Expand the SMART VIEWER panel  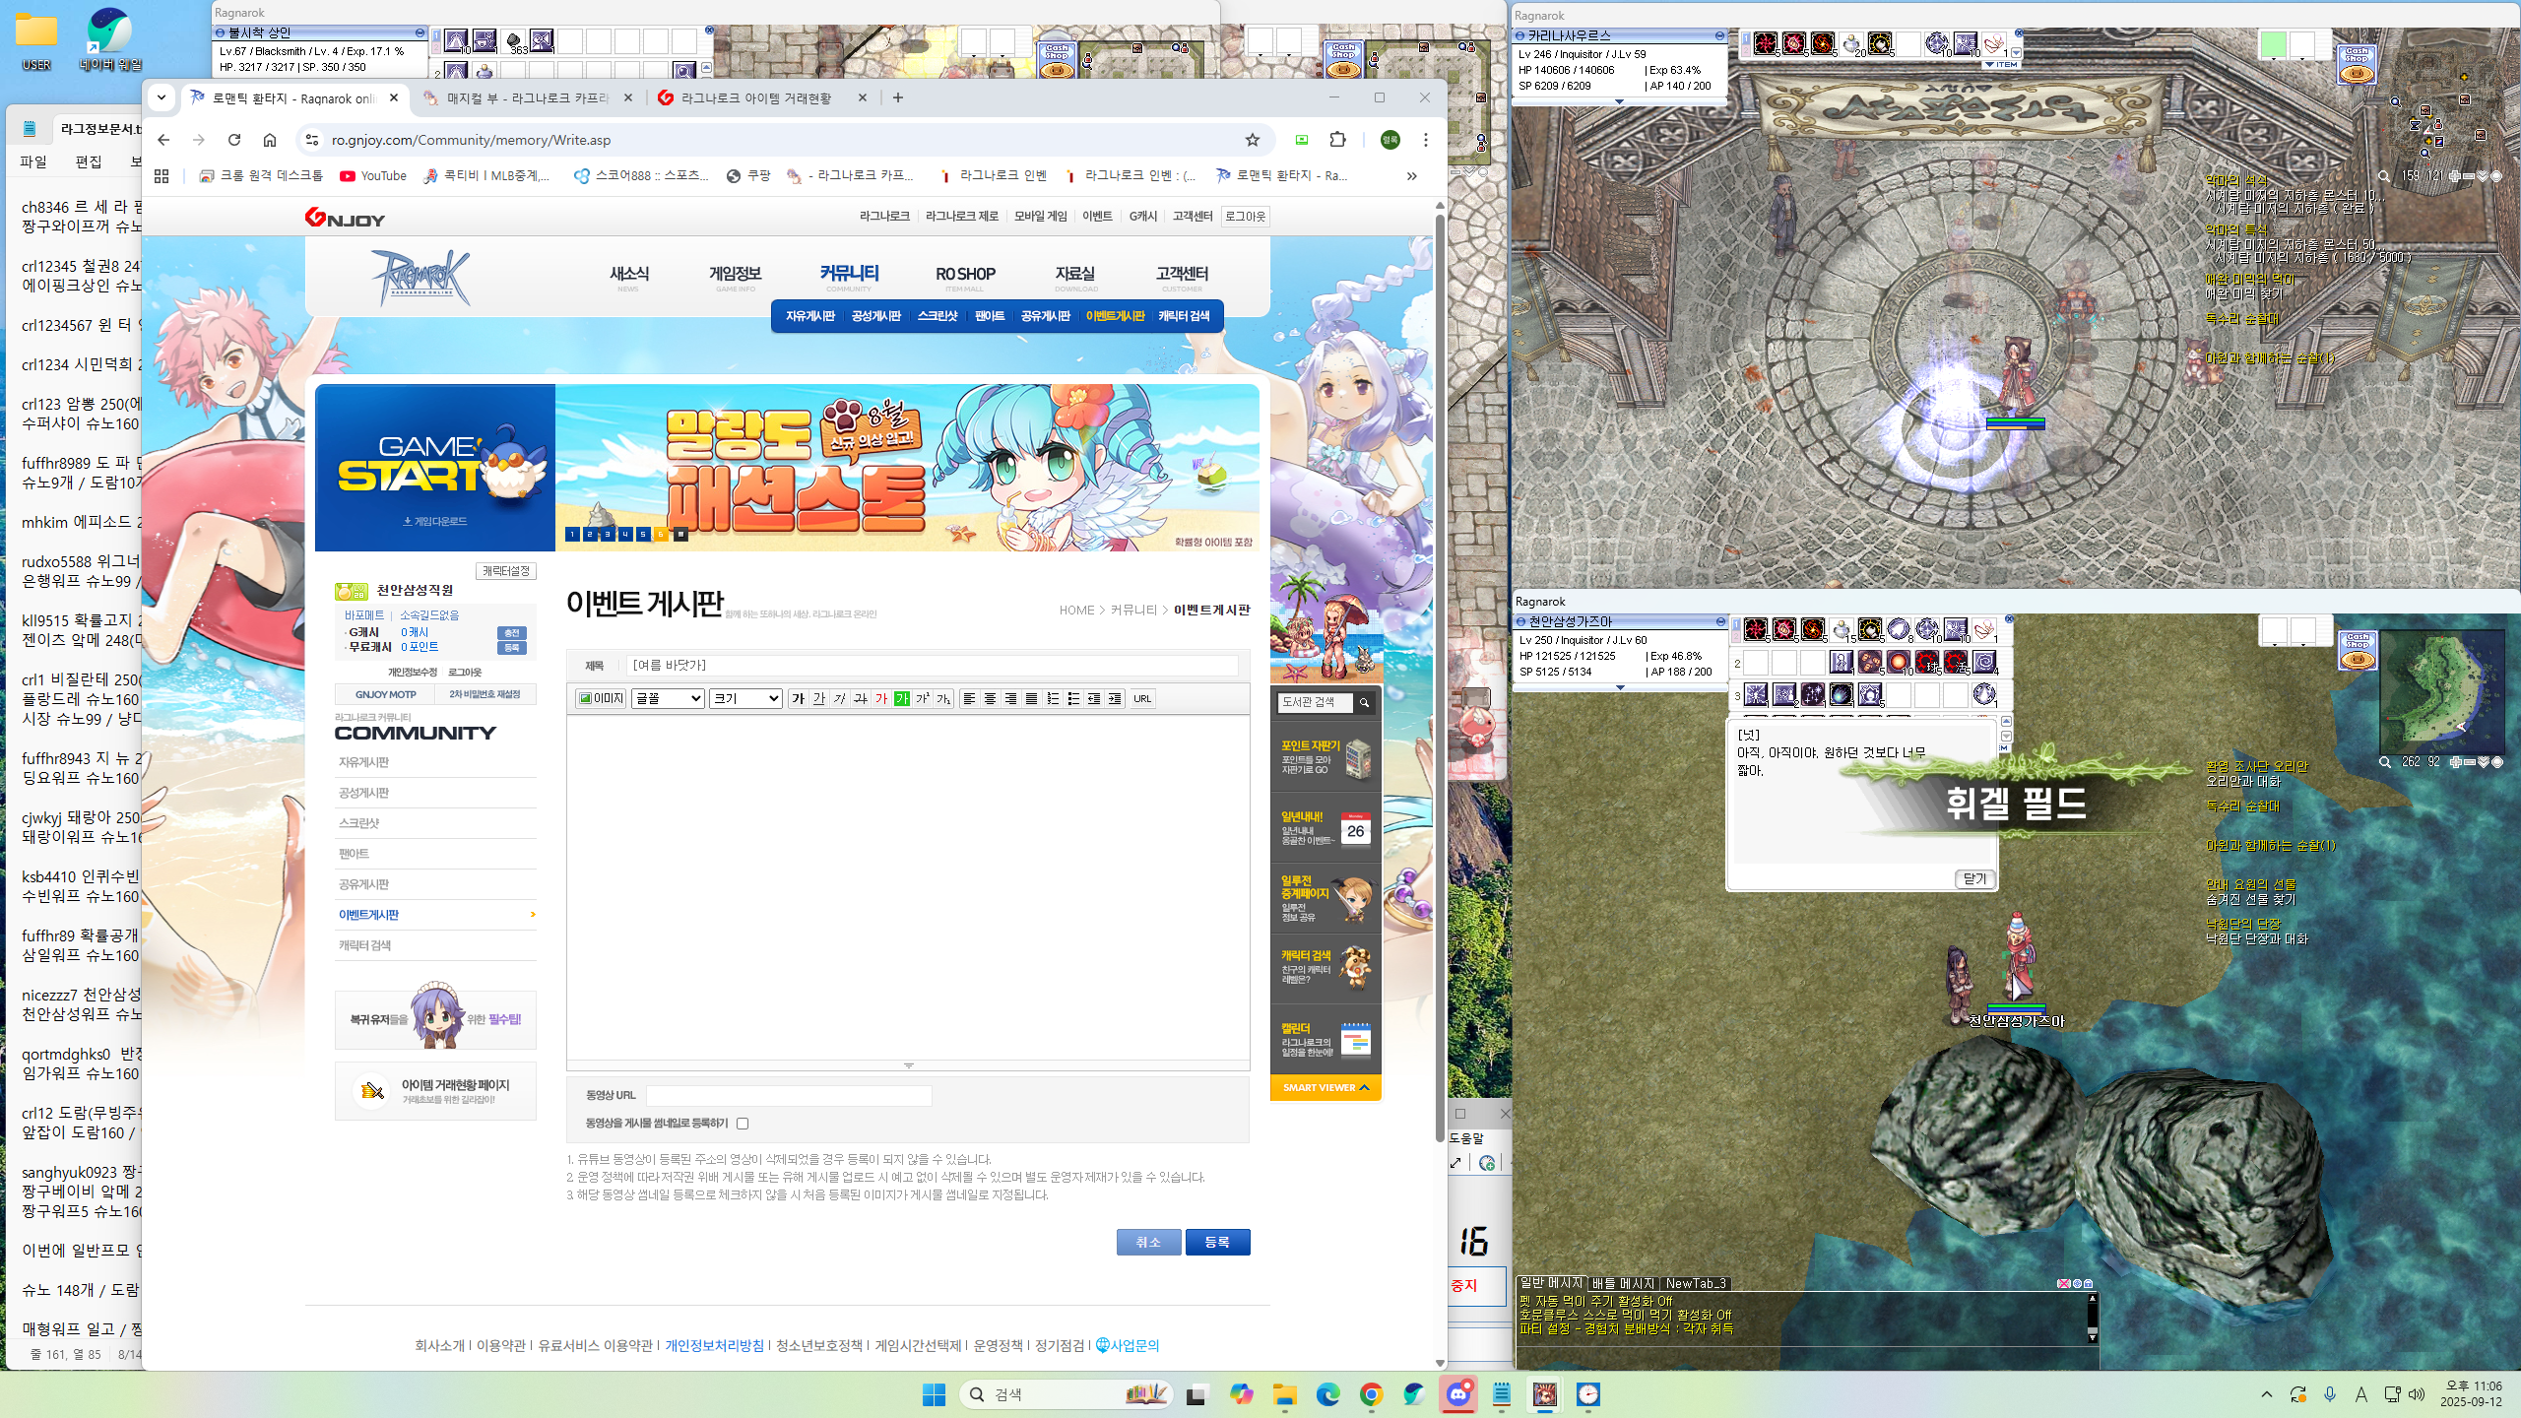[1325, 1087]
